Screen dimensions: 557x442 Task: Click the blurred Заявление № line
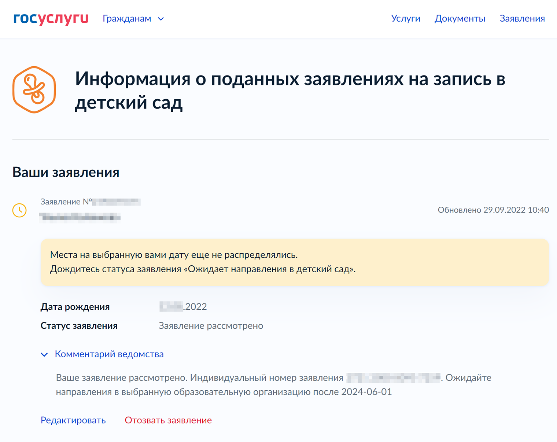pyautogui.click(x=91, y=202)
